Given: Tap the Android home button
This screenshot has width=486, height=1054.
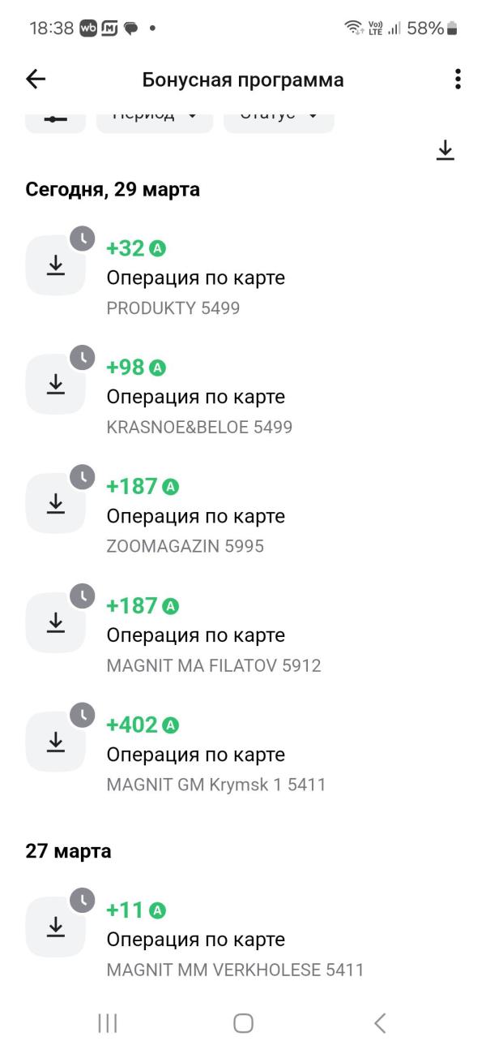Looking at the screenshot, I should [x=243, y=1023].
